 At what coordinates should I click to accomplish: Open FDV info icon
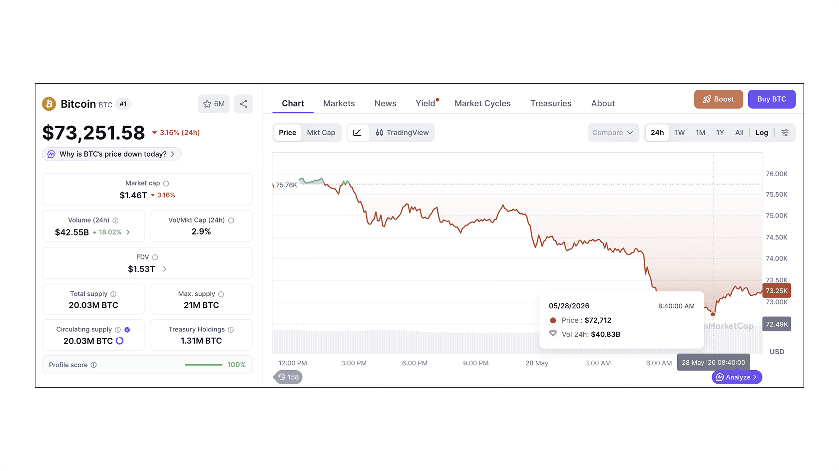click(x=155, y=257)
